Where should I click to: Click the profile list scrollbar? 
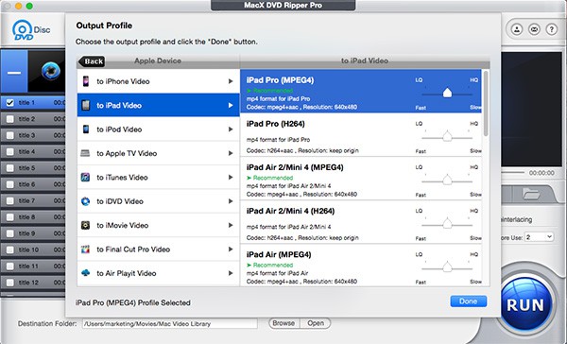click(x=486, y=103)
